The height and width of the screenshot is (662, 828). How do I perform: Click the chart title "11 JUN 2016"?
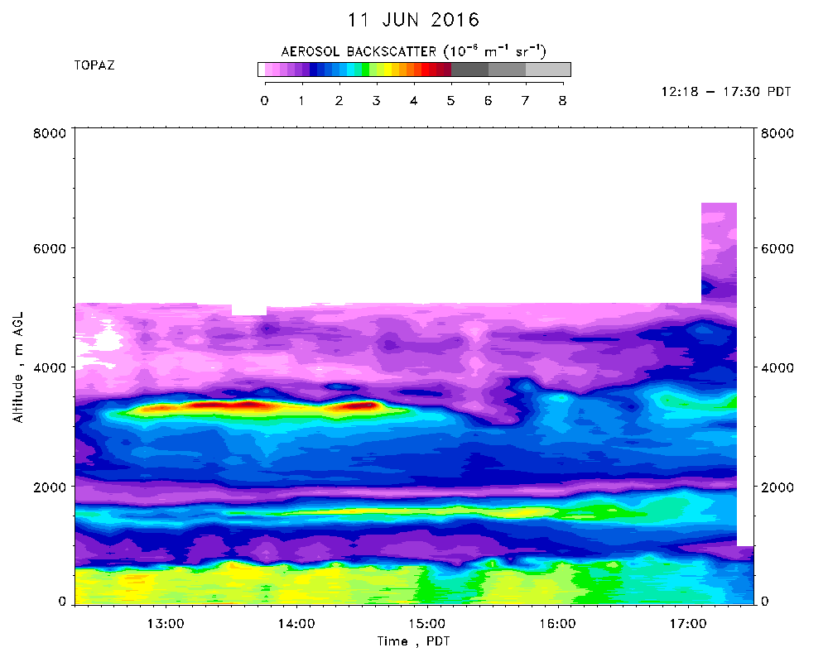413,20
